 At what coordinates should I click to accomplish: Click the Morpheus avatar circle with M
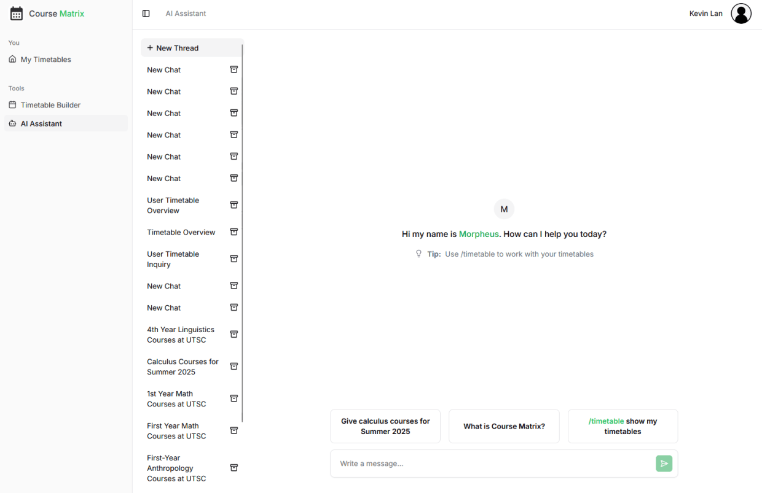pos(504,209)
